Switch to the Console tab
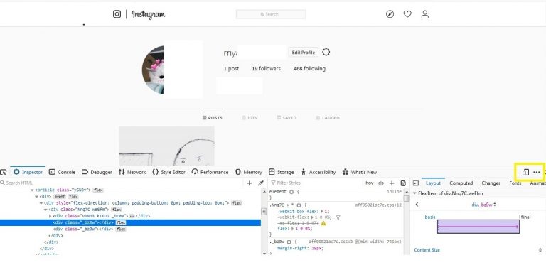This screenshot has height=265, width=546. click(63, 172)
